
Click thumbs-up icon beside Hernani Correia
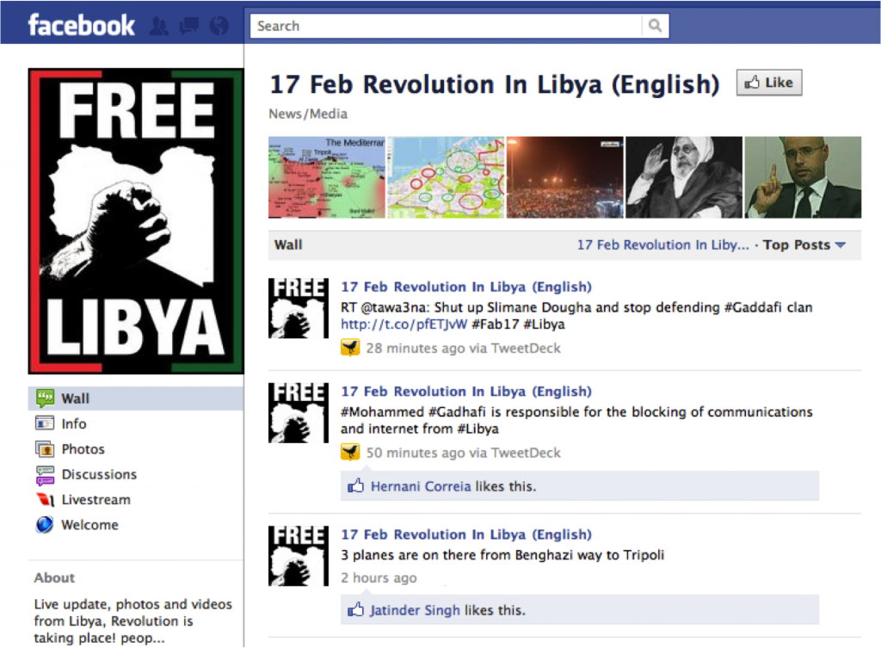(355, 485)
